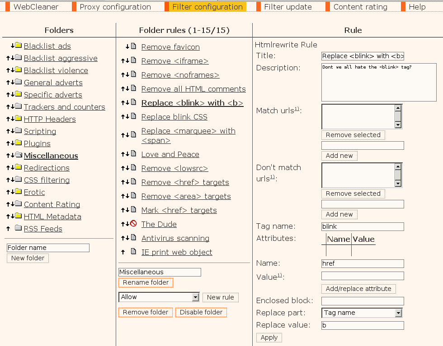
Task: Click the open folder icon beside Miscellaneous
Action: pyautogui.click(x=18, y=155)
